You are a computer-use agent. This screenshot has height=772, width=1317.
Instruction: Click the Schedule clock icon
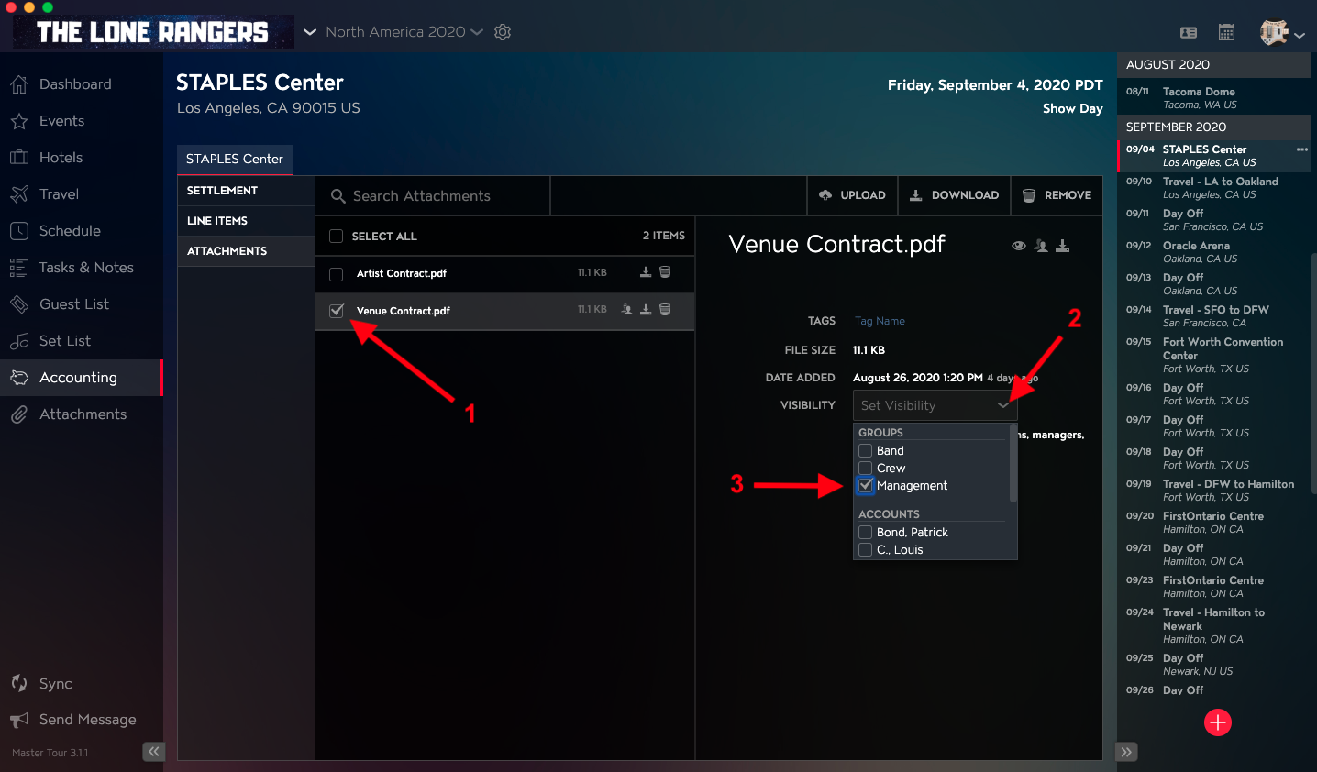point(19,231)
